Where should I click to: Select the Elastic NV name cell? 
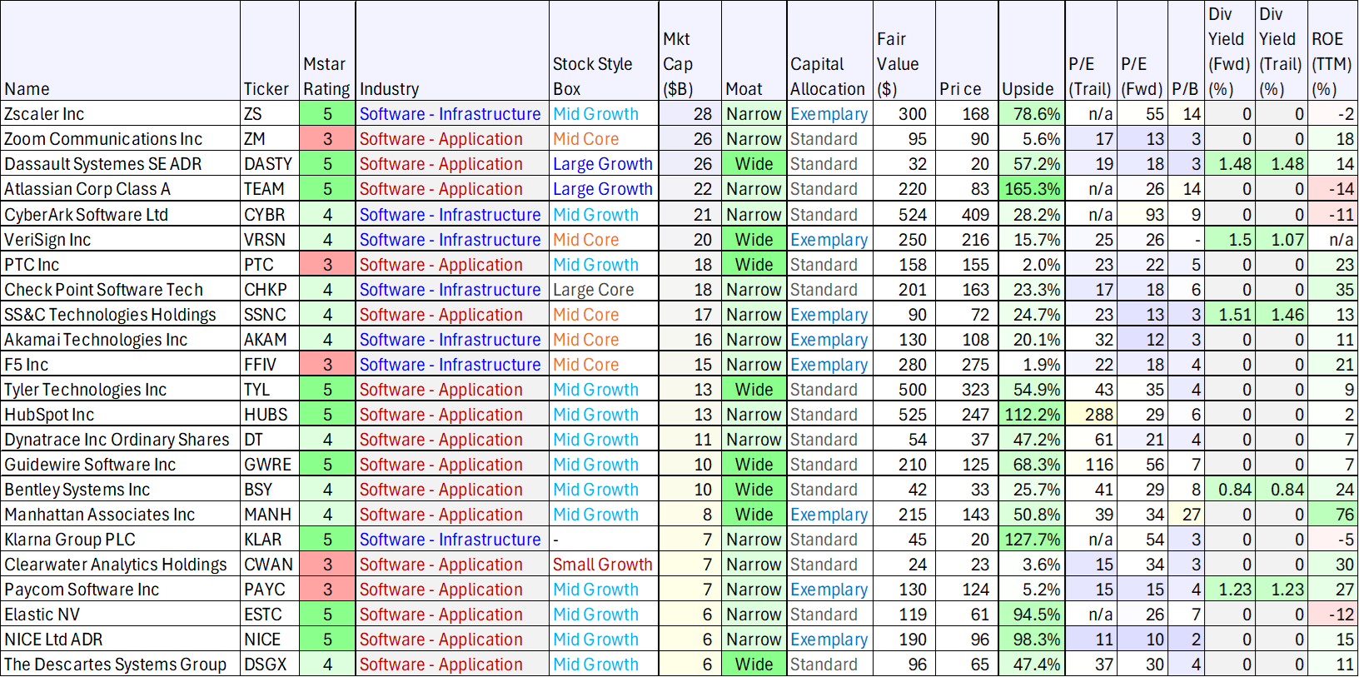tap(121, 614)
